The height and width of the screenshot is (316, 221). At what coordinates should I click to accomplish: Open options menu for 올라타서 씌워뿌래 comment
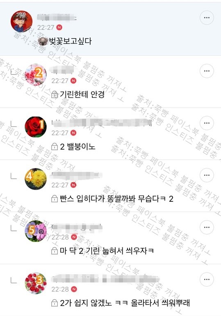point(207,279)
